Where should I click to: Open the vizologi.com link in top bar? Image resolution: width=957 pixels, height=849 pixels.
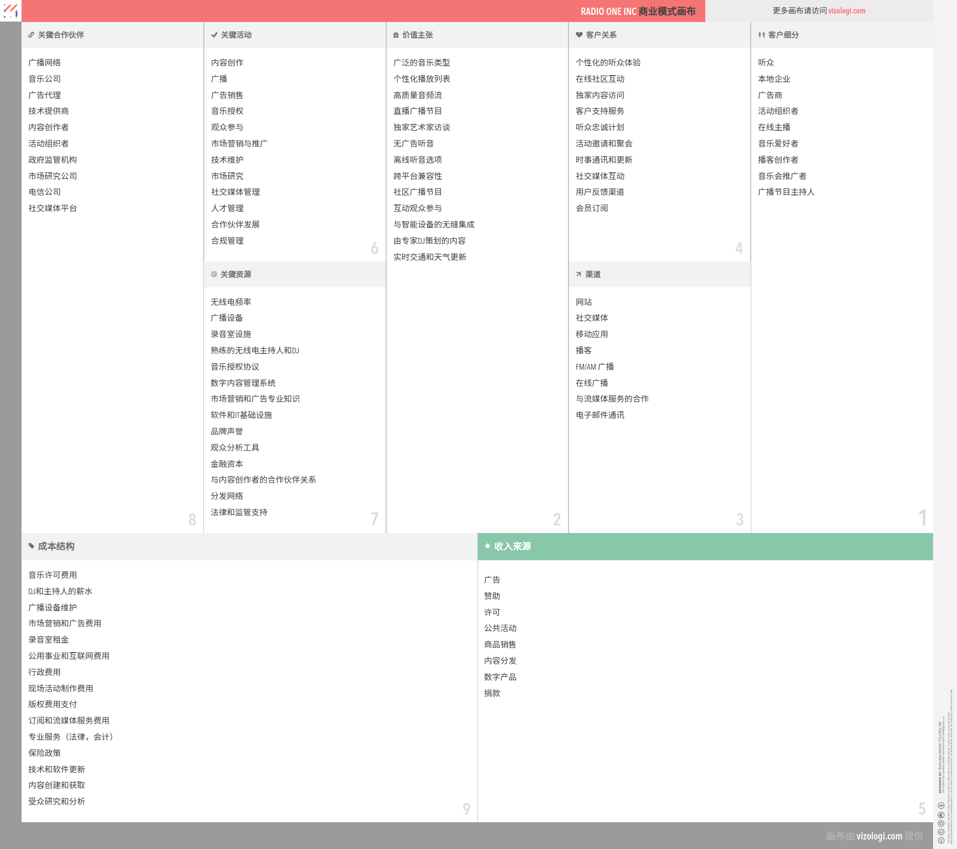846,11
